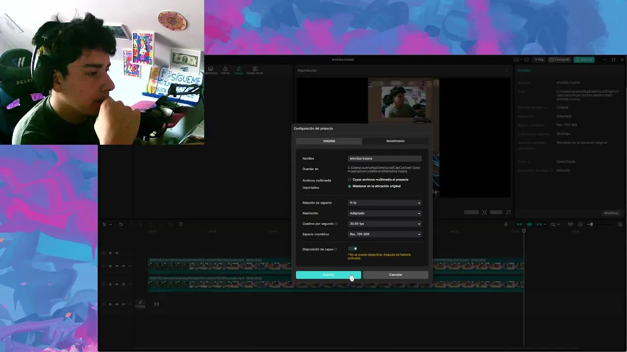Click the Nombre field containing emotiza inzana
627x352 pixels.
(x=385, y=158)
